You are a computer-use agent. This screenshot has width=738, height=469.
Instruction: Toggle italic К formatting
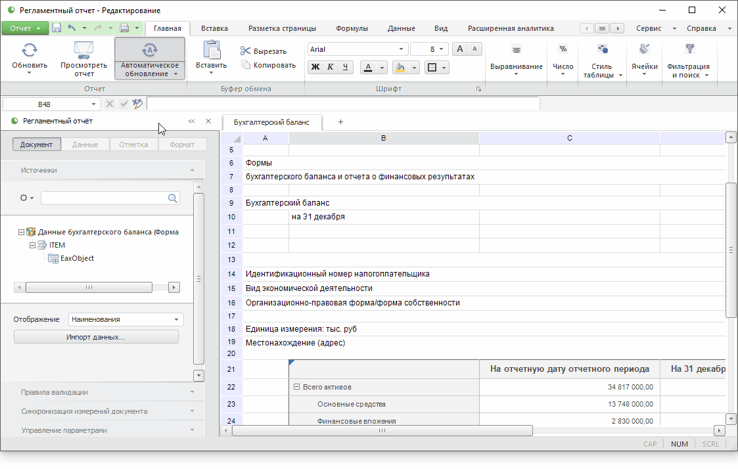(331, 67)
